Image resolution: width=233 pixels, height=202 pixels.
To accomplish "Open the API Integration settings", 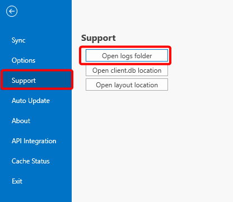I will pos(36,141).
